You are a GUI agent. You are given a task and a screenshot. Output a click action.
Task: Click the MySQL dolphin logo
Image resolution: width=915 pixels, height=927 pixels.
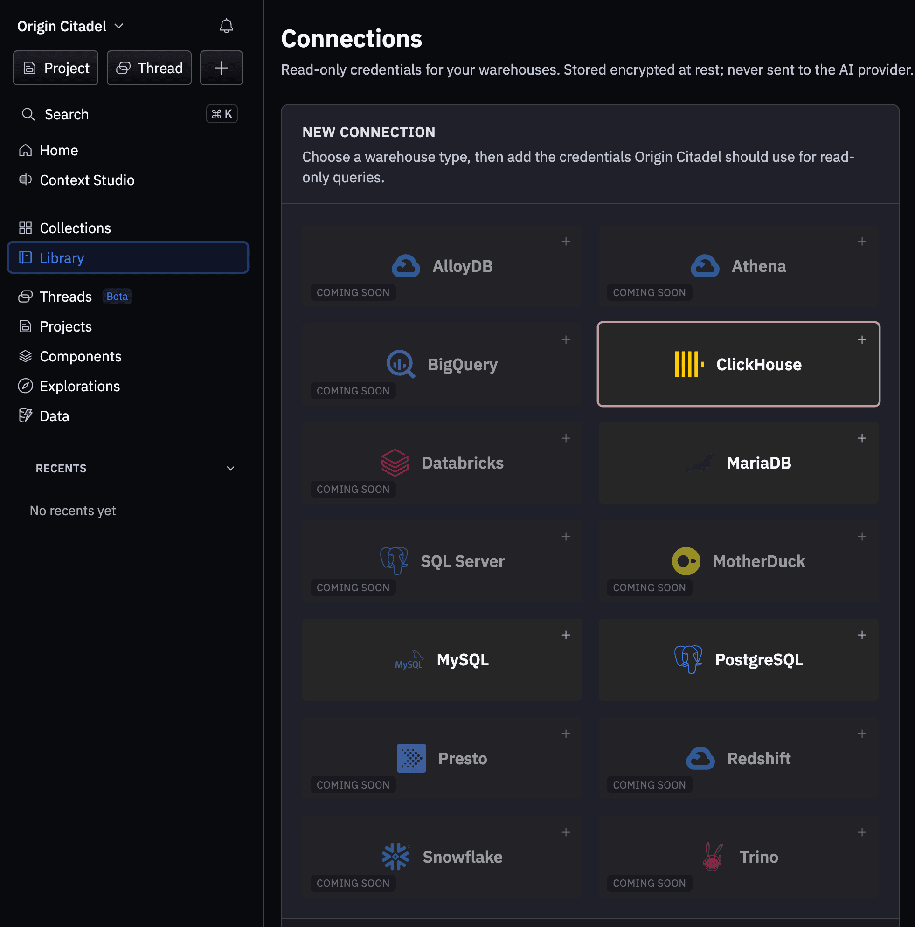point(409,660)
